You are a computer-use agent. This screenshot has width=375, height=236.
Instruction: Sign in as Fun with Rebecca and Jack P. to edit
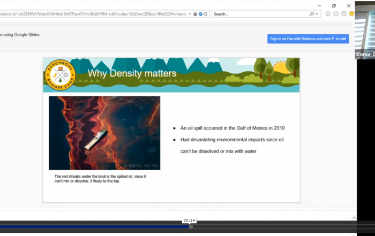tap(309, 39)
